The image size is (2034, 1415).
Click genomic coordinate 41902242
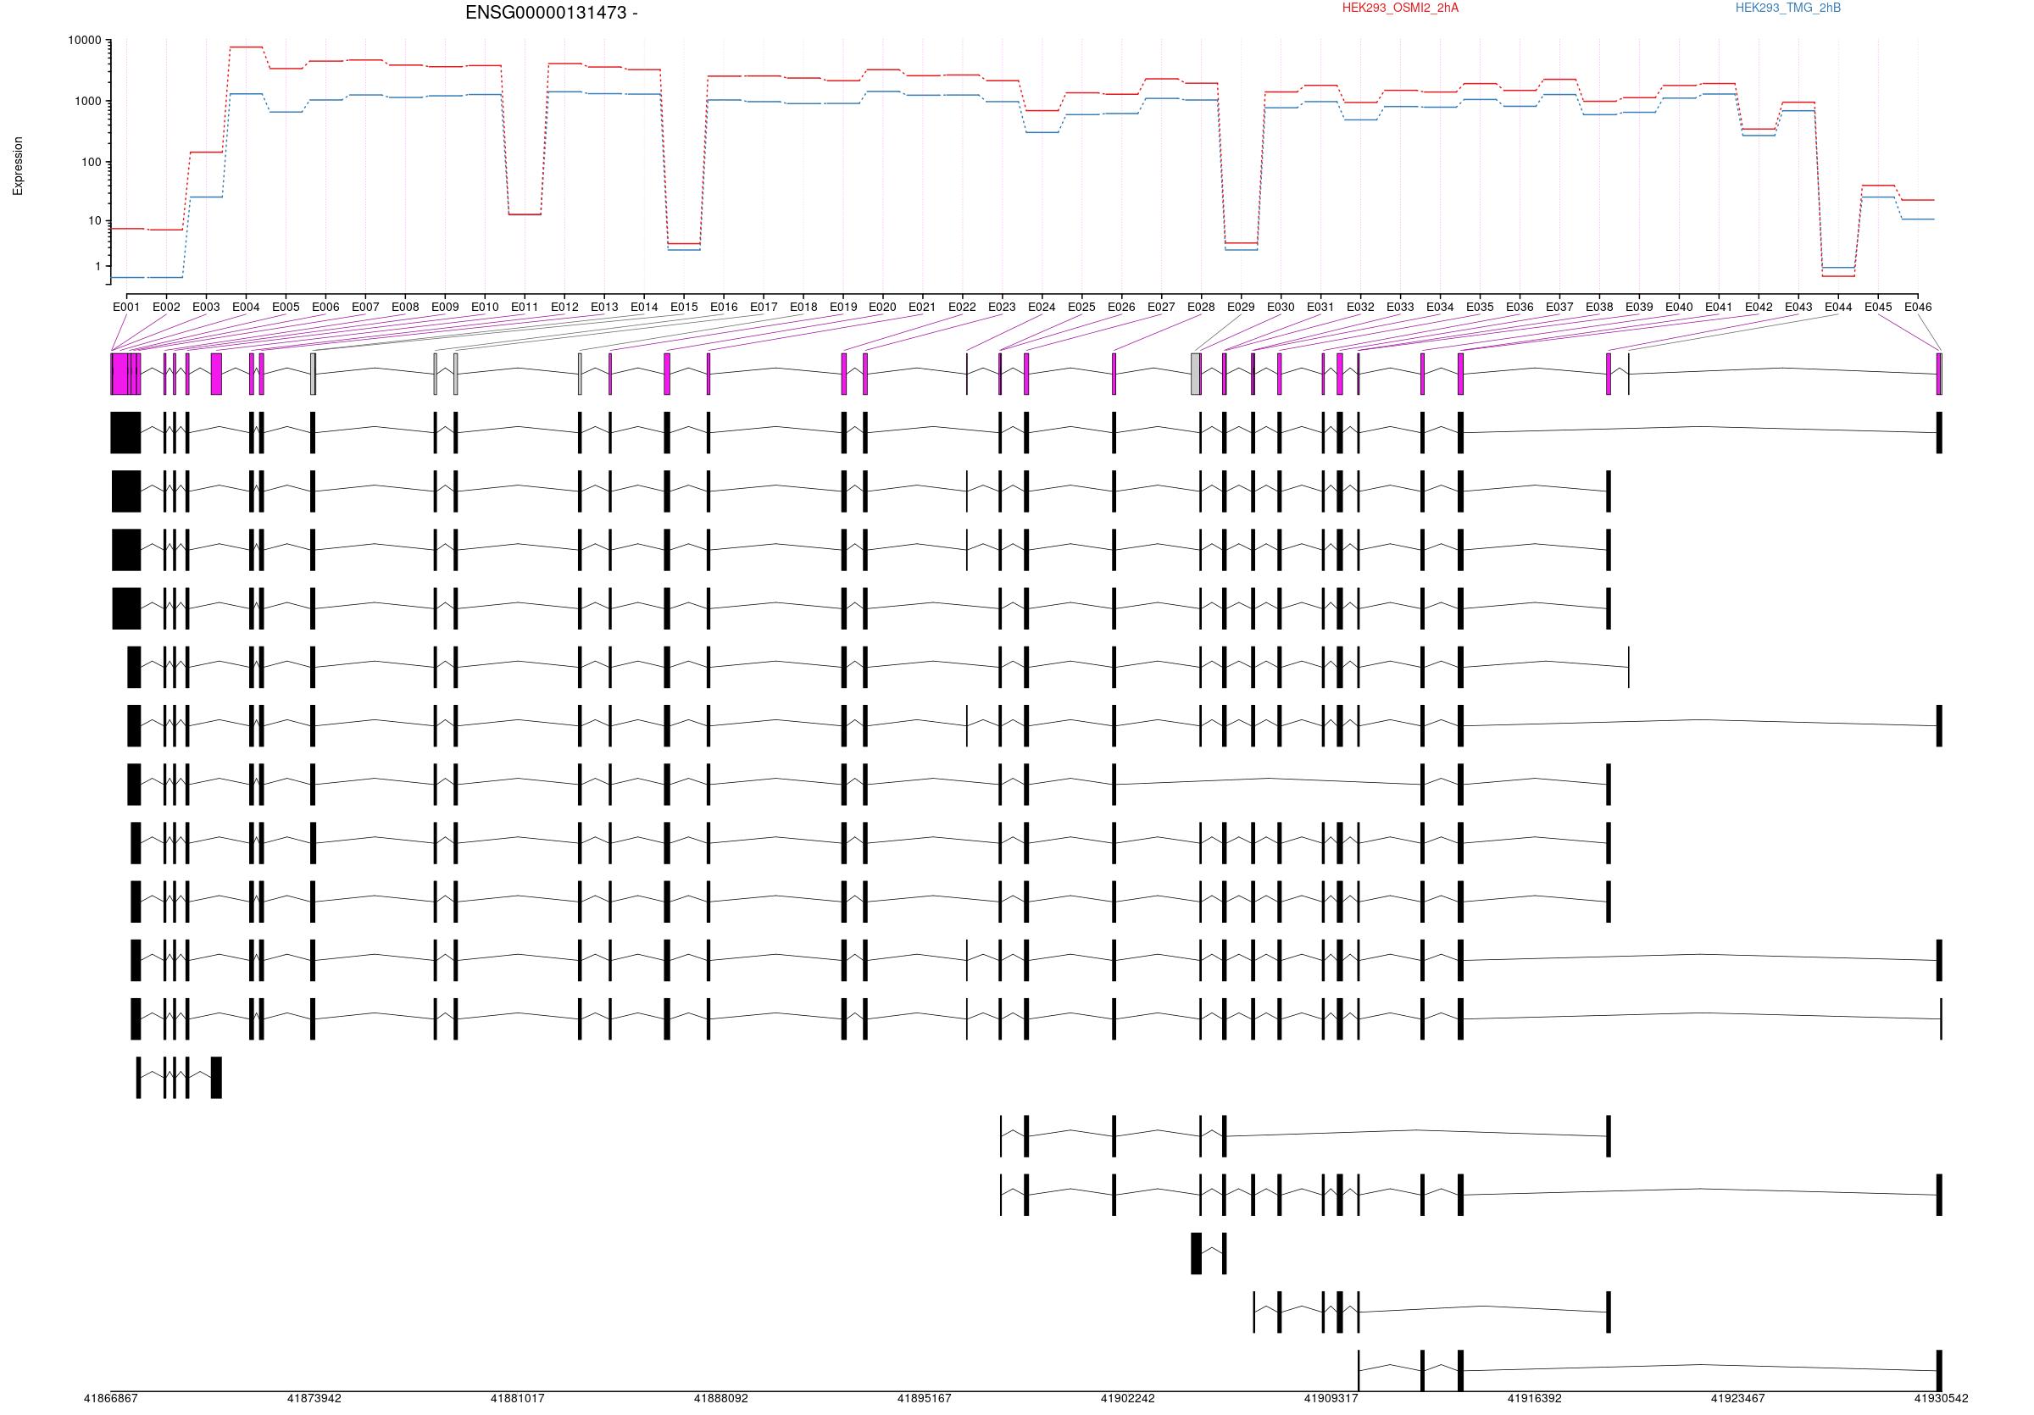(1128, 1399)
